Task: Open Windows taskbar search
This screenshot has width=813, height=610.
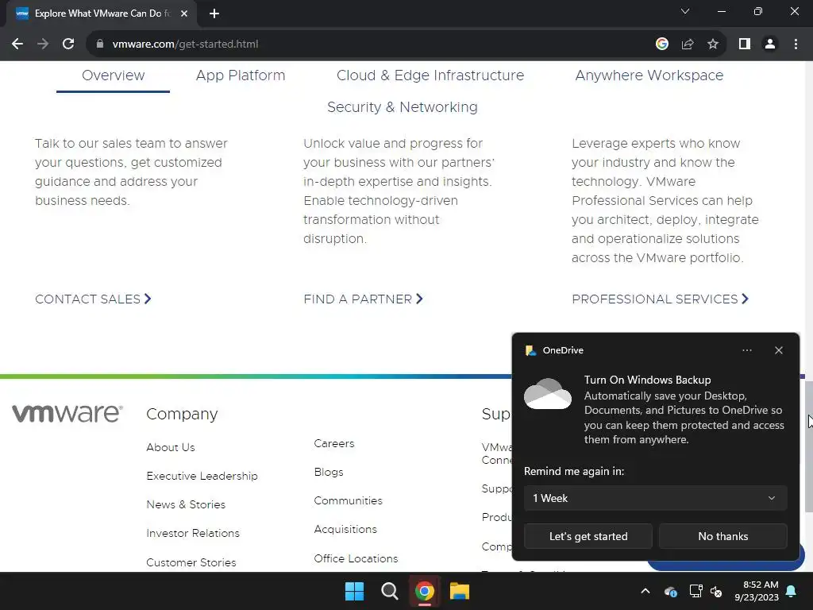Action: pyautogui.click(x=389, y=591)
